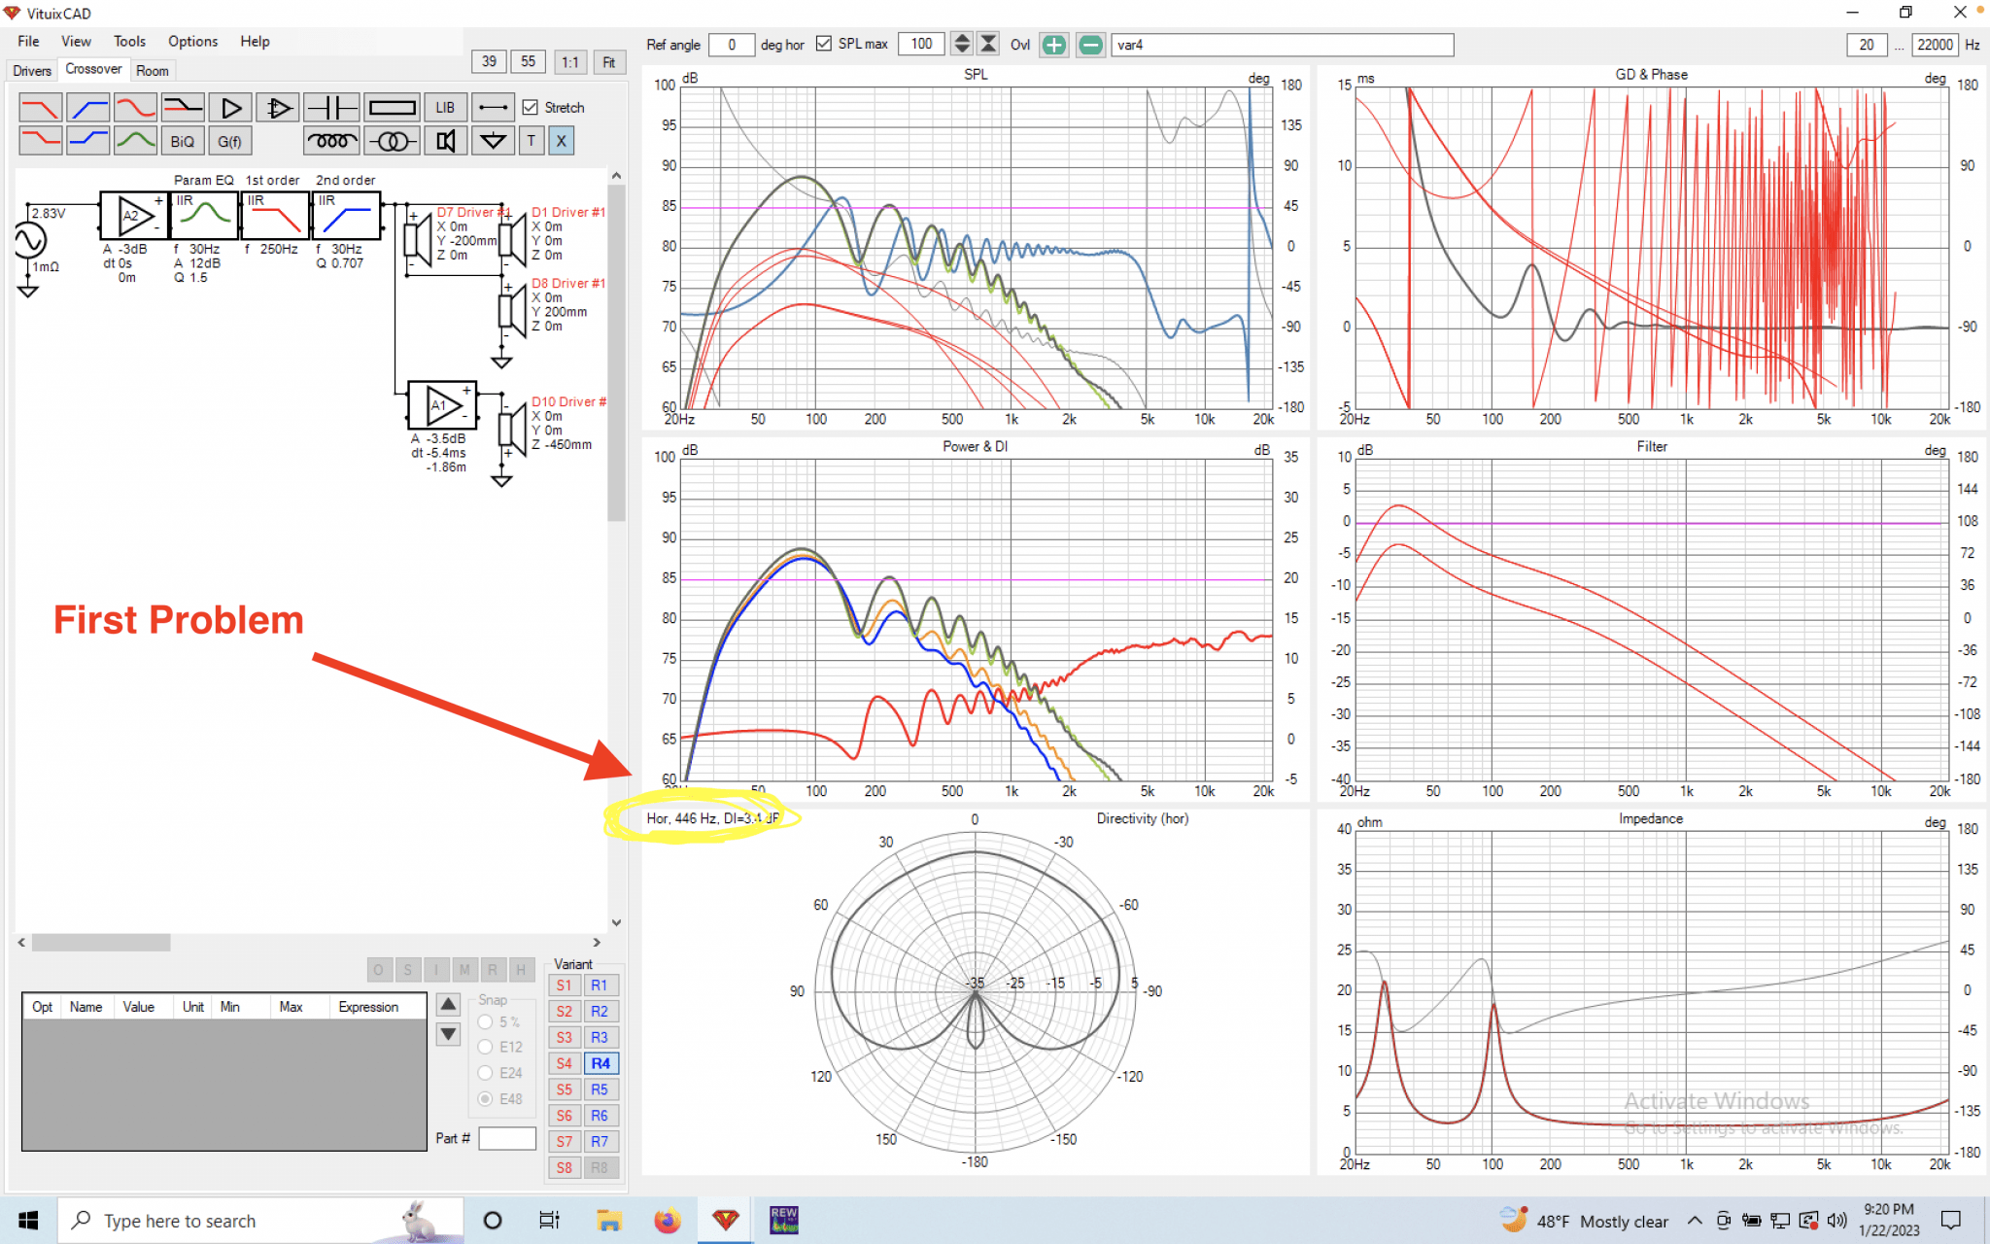Select the E24 snap radio button
Viewport: 1990px width, 1244px height.
coord(485,1073)
